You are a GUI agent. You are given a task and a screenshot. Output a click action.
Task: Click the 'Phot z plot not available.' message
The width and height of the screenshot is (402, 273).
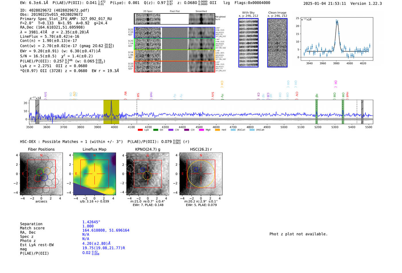pyautogui.click(x=298, y=234)
